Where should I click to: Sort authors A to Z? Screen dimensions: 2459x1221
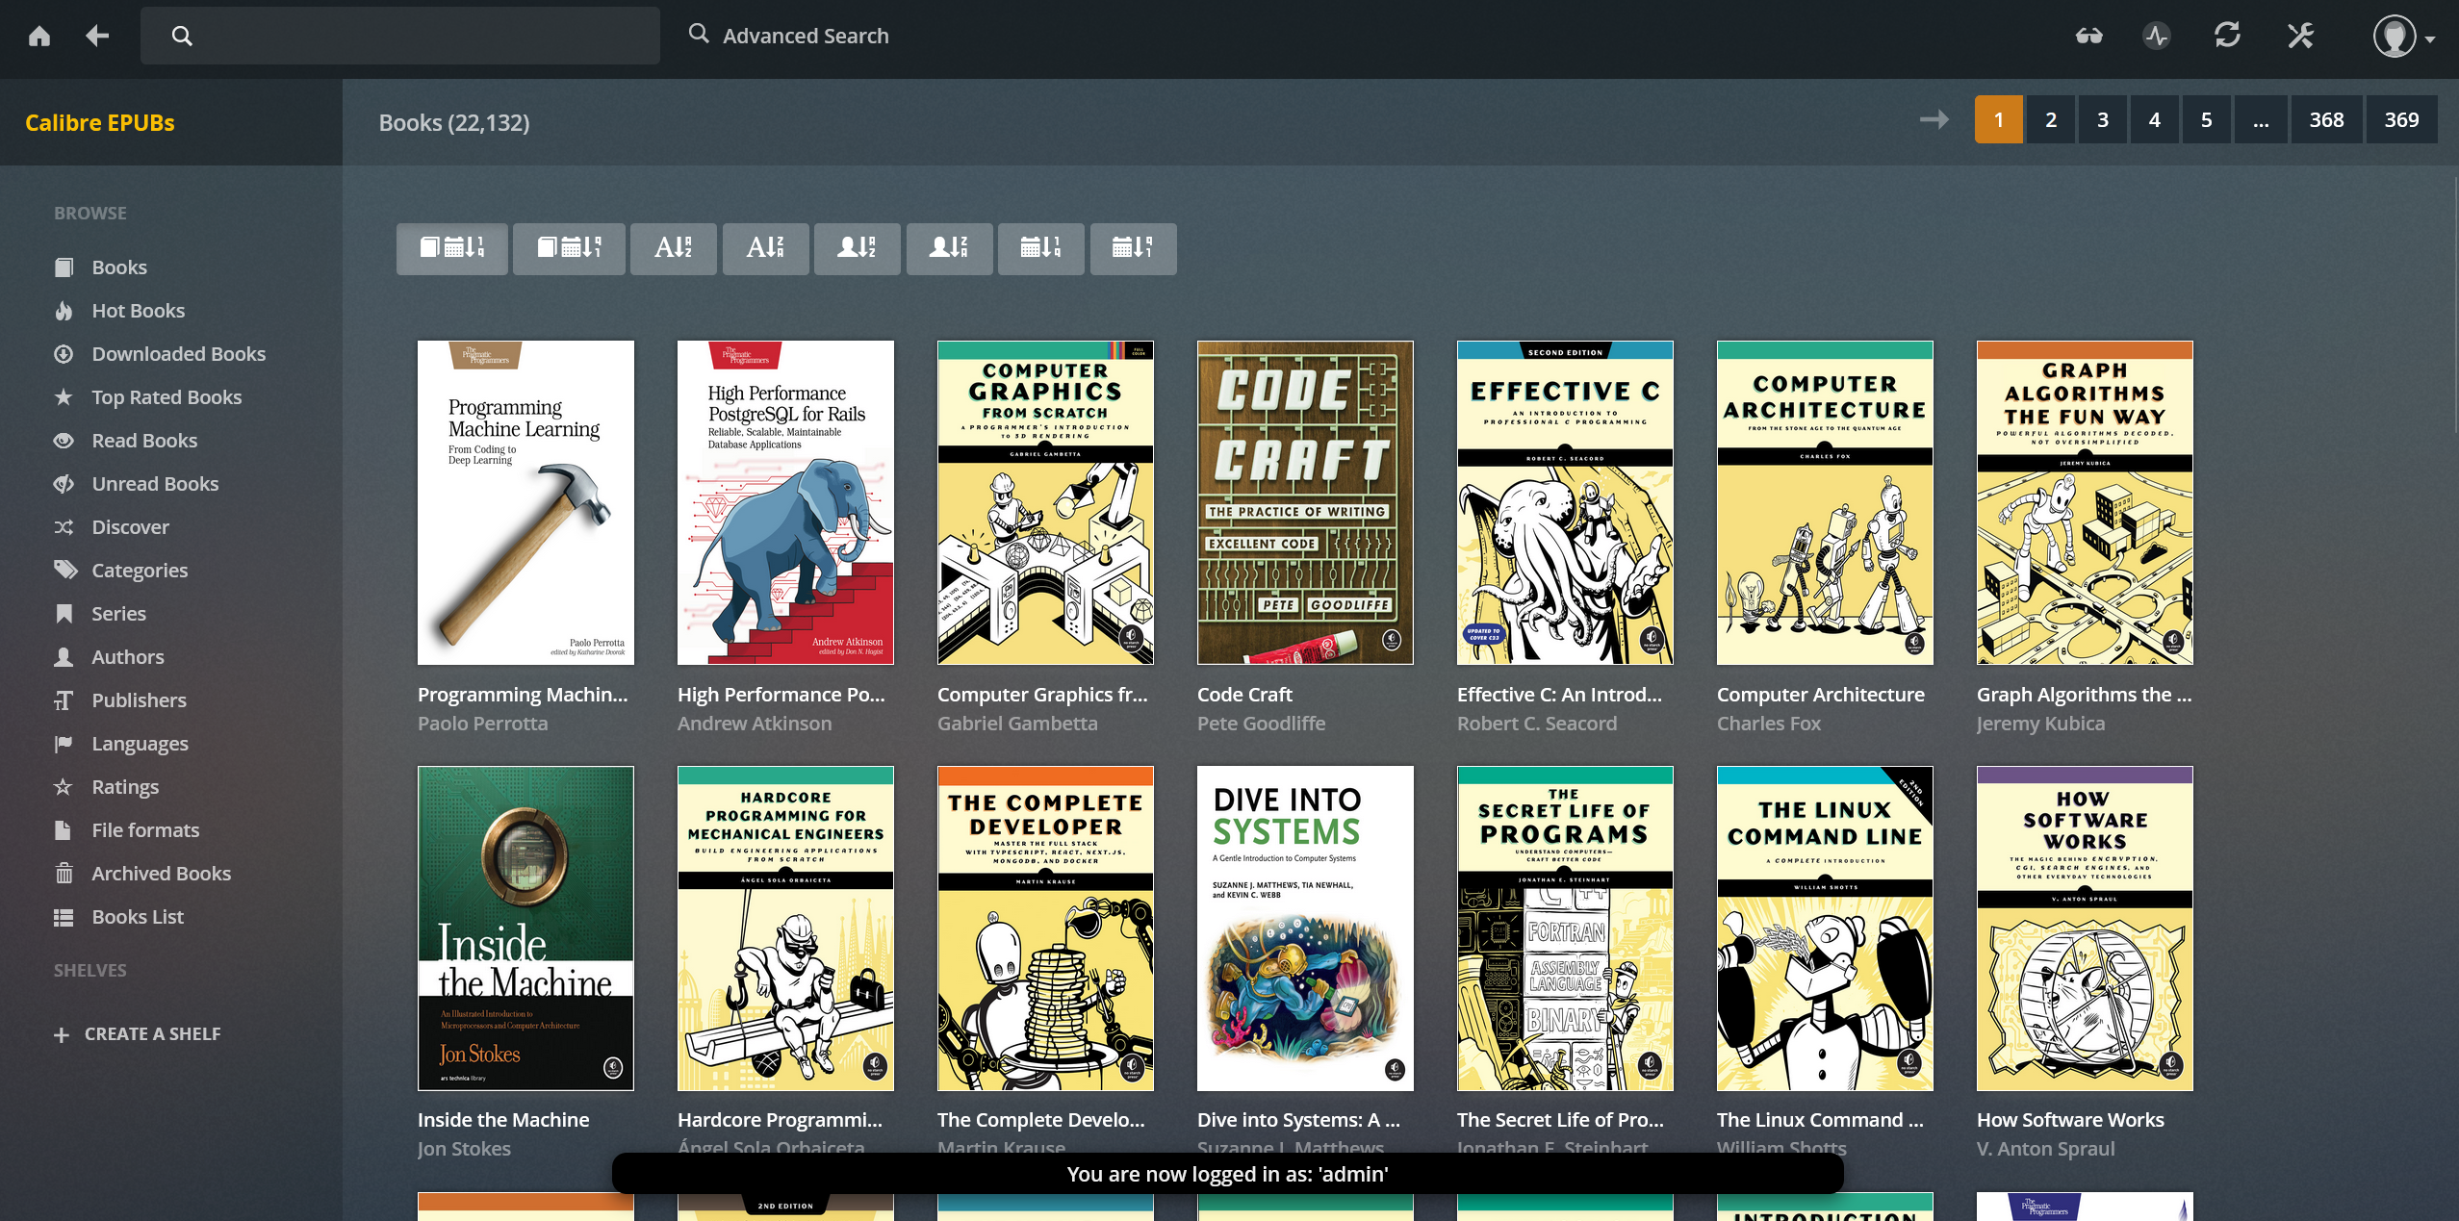point(858,249)
